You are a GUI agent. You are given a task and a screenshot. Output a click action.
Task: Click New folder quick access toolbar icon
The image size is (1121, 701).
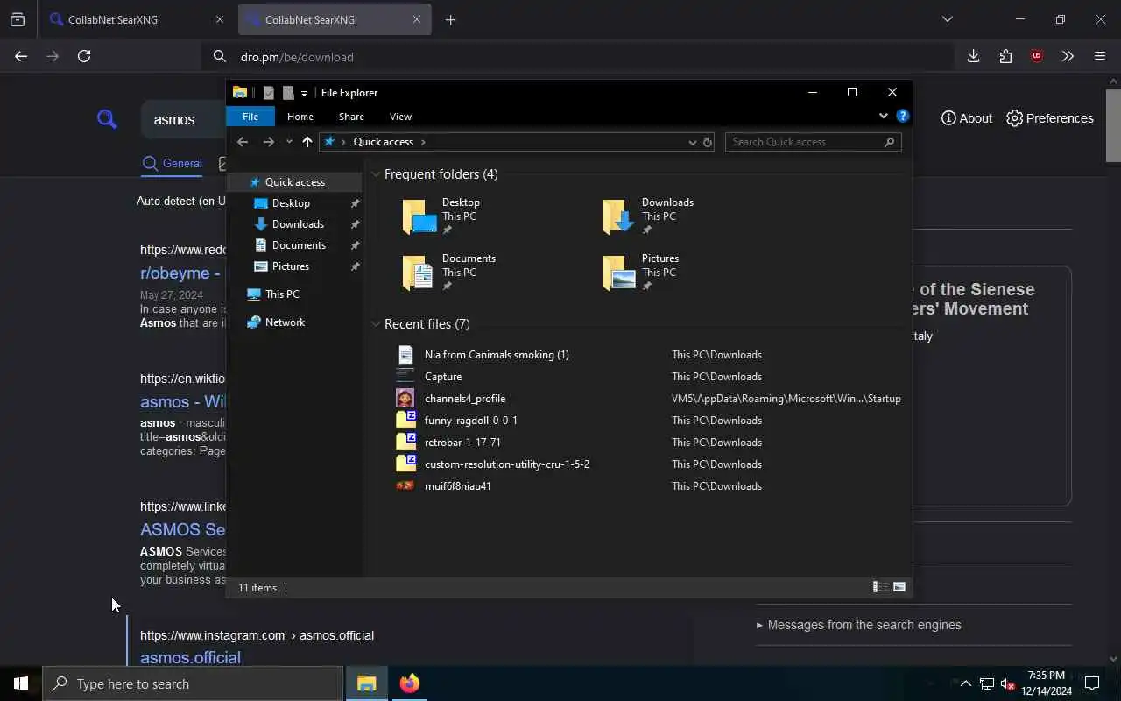point(288,93)
